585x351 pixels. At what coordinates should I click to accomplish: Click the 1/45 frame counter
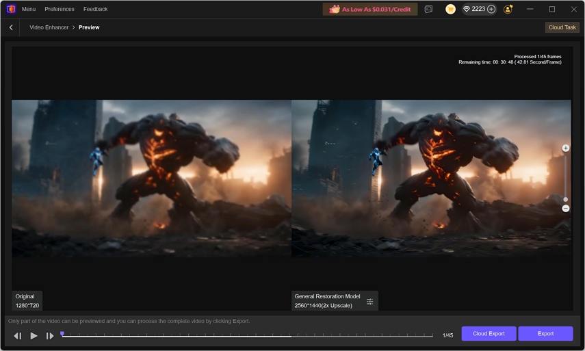click(x=447, y=335)
